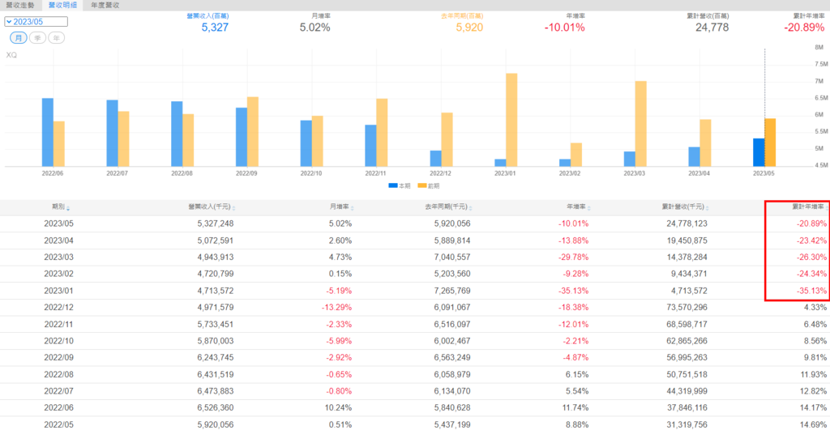Select the 2022/07 period cell

pyautogui.click(x=58, y=391)
